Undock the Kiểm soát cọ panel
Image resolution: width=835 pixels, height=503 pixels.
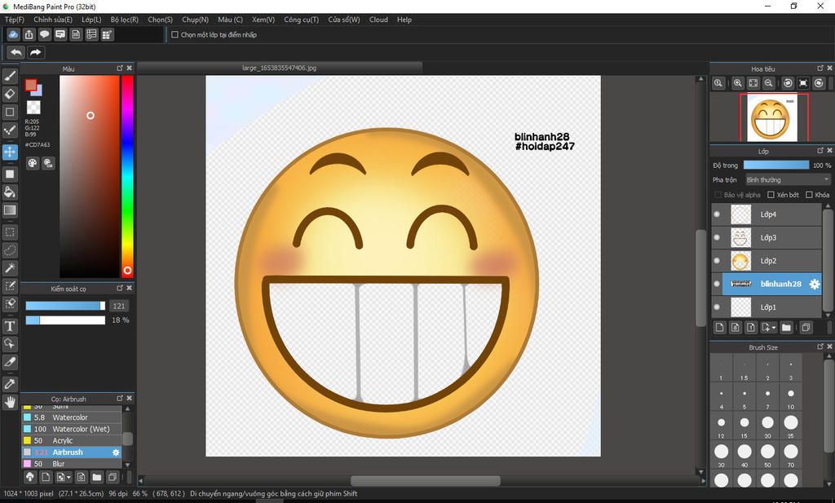coord(120,288)
